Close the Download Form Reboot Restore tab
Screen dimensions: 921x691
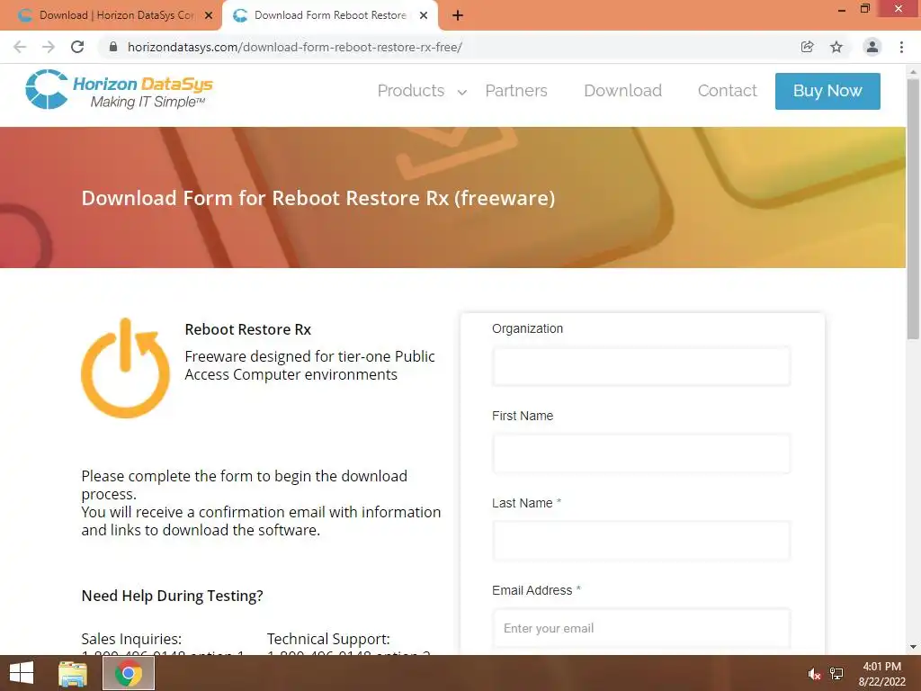point(424,15)
